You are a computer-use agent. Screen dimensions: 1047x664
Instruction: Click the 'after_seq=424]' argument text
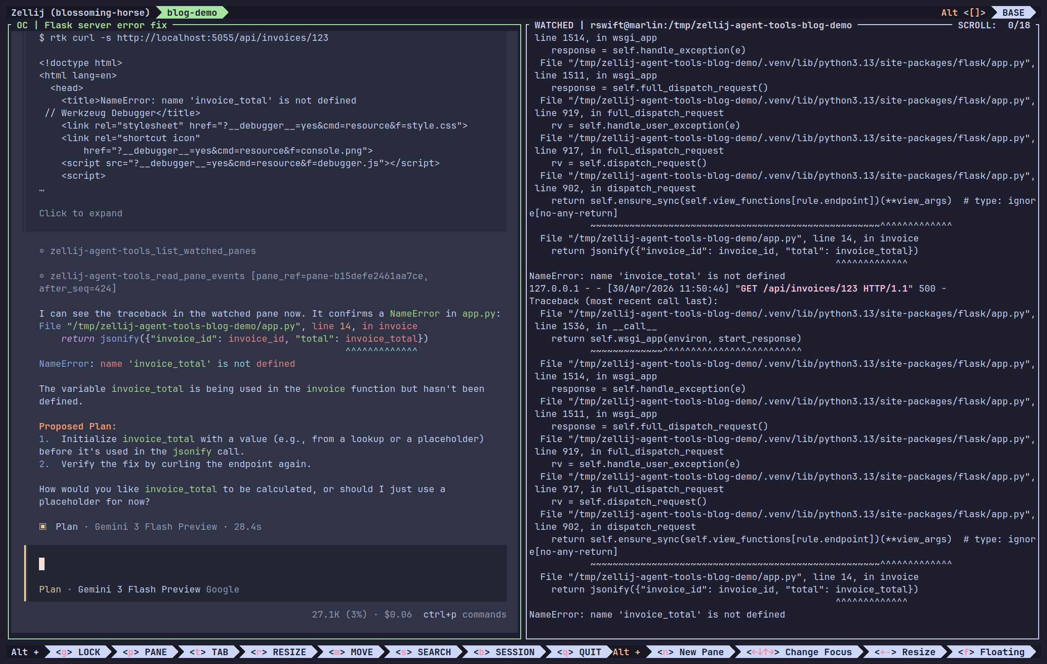coord(78,288)
